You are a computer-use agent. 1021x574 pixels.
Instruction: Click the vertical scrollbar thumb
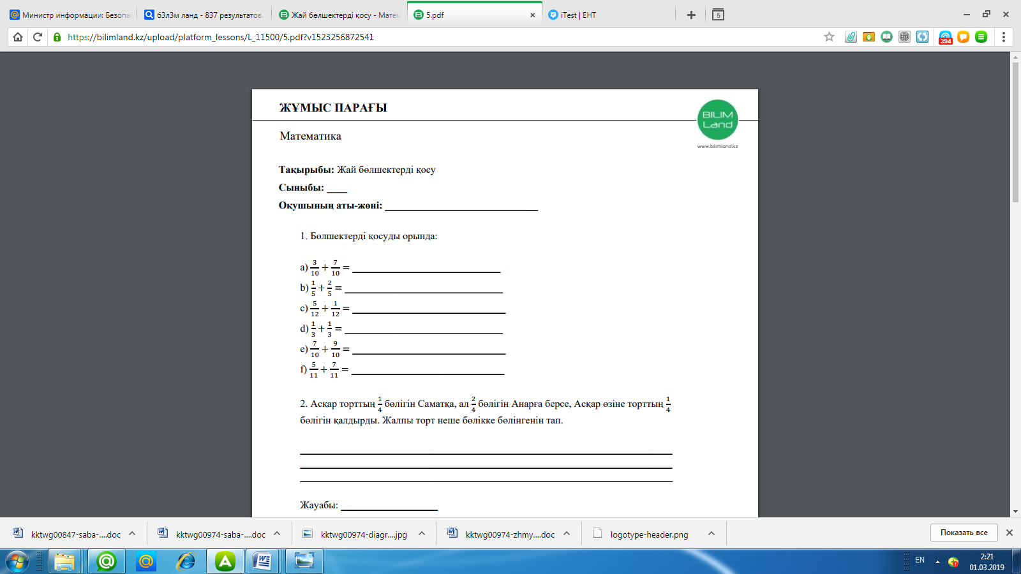click(x=1015, y=132)
